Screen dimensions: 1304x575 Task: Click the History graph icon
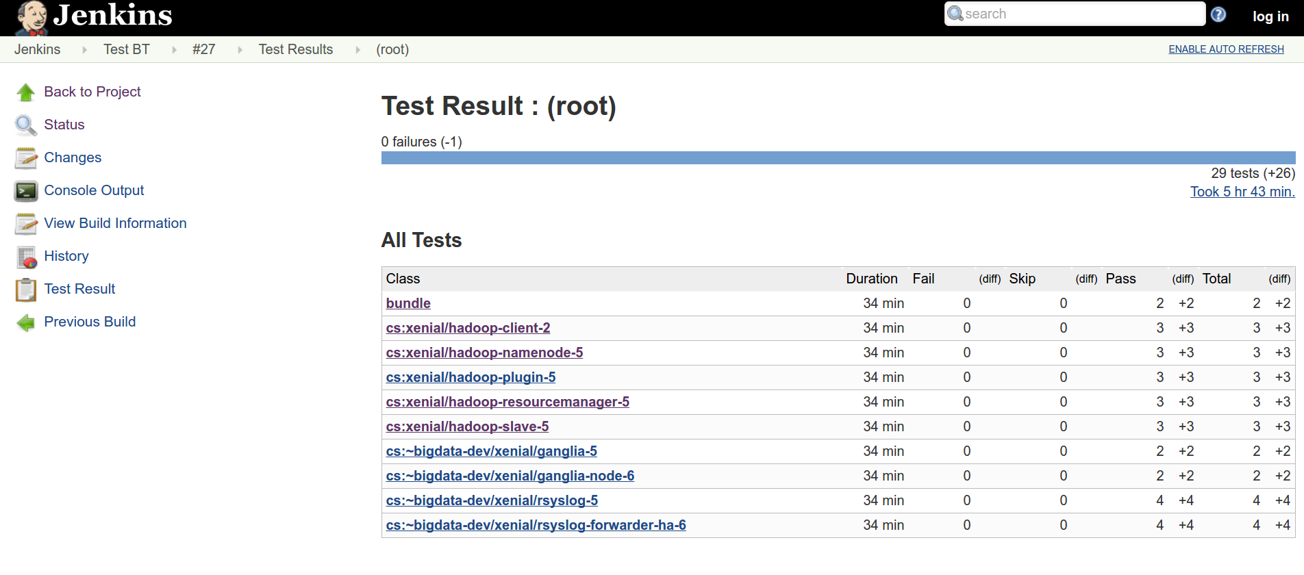tap(26, 257)
